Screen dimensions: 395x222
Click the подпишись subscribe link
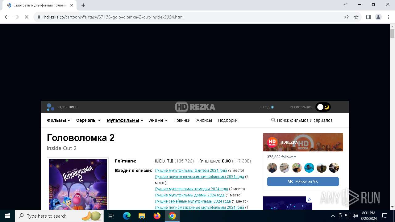tap(62, 107)
